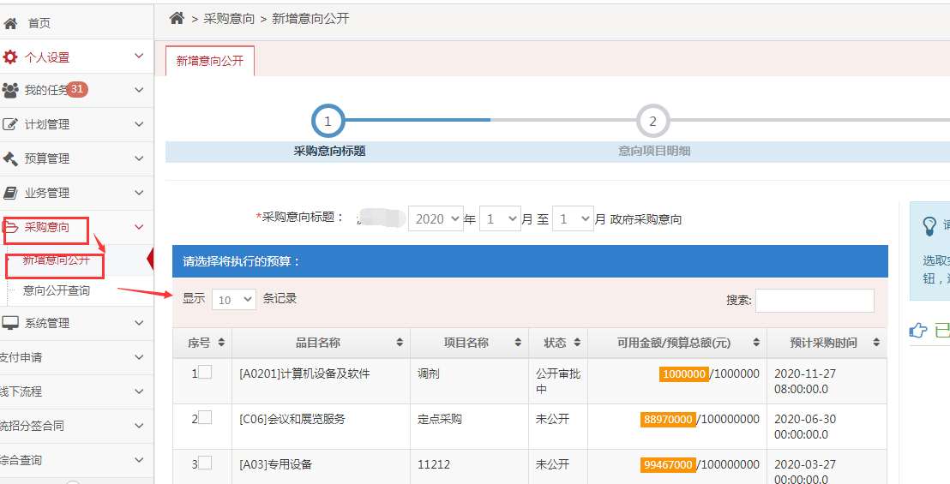Open the 显示 records-per-page dropdown

(x=234, y=299)
